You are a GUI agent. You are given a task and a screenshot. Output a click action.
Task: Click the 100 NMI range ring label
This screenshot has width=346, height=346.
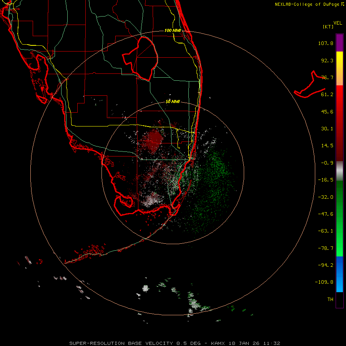click(173, 30)
